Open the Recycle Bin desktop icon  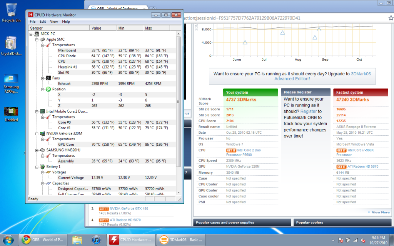point(11,13)
